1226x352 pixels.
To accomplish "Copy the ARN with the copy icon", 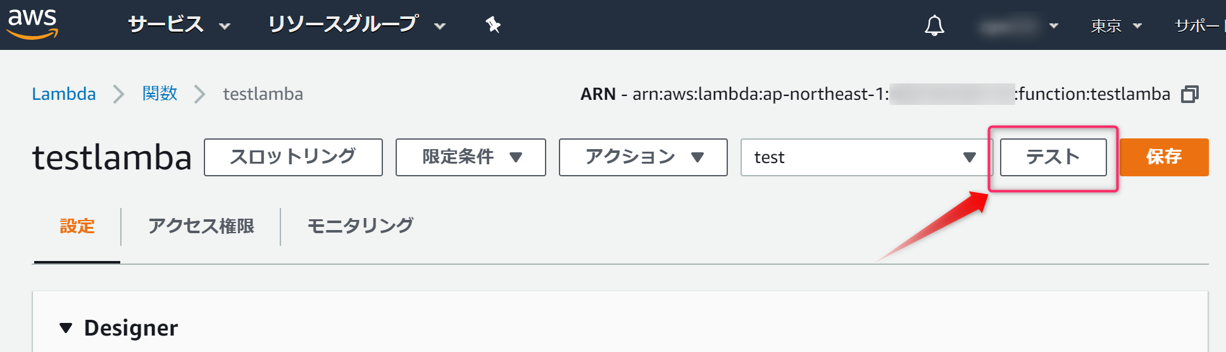I will tap(1190, 94).
